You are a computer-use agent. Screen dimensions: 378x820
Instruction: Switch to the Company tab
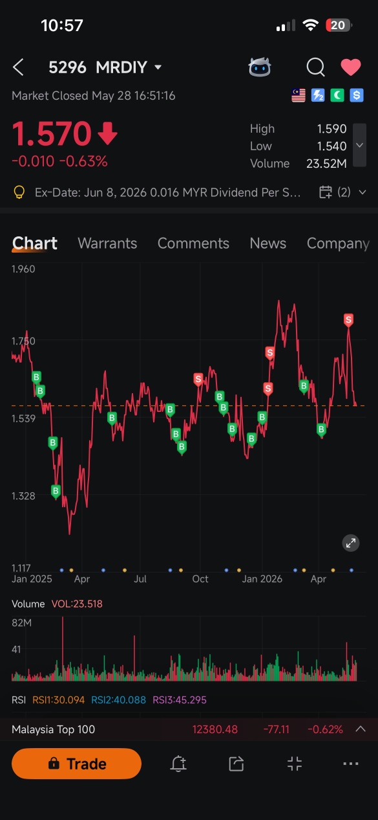pyautogui.click(x=338, y=244)
